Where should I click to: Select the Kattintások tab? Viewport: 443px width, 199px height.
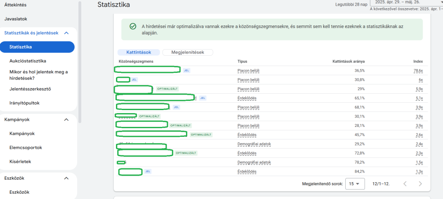tap(138, 52)
